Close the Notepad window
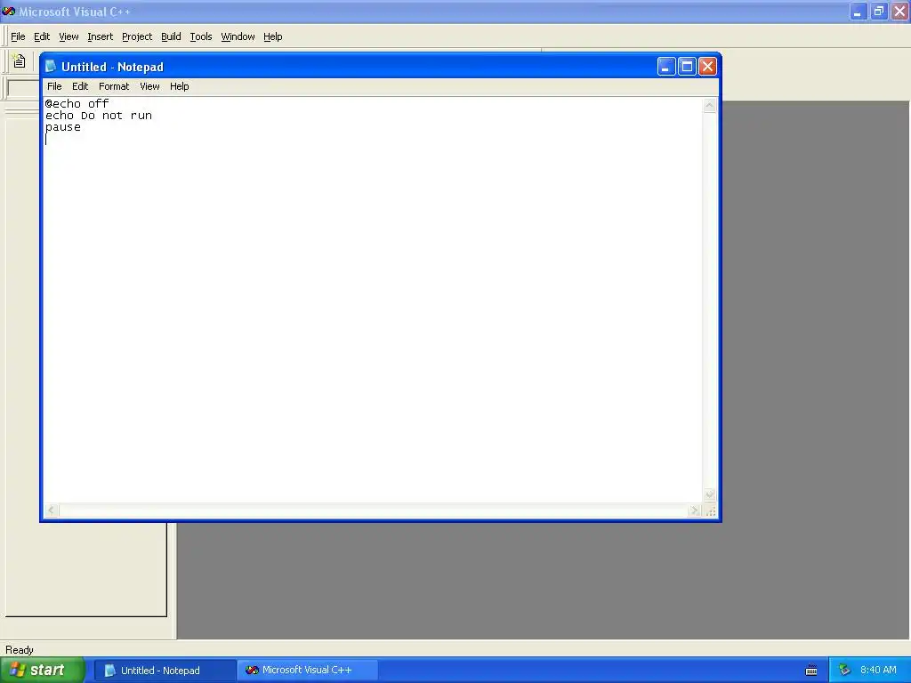Screen dimensions: 911x683 [x=707, y=66]
